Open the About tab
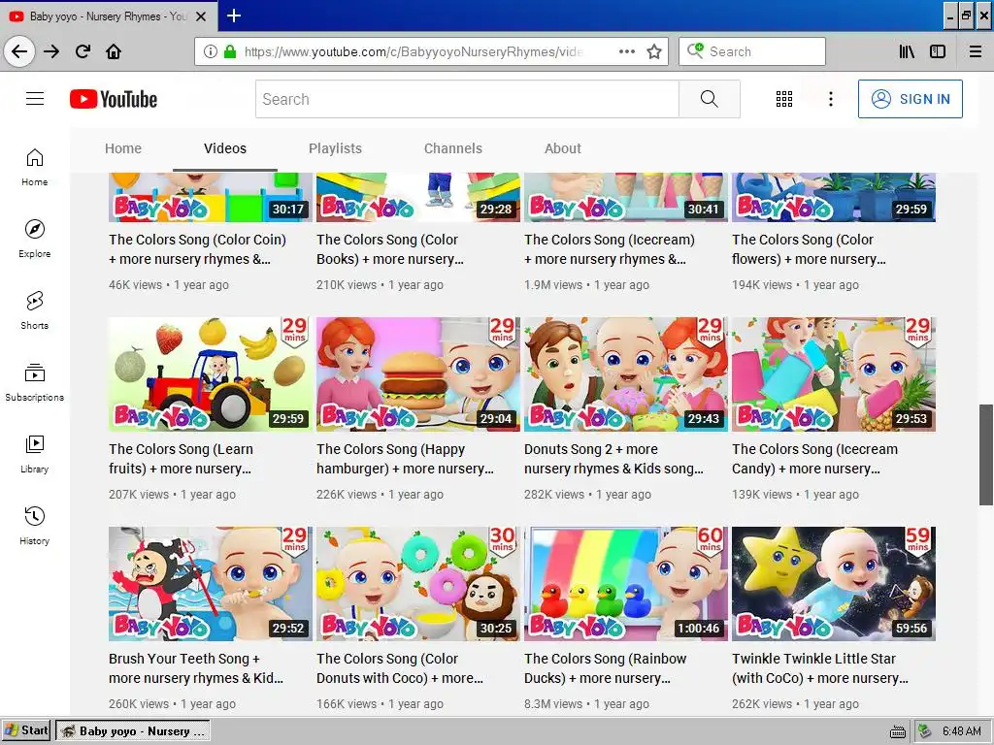 tap(563, 148)
